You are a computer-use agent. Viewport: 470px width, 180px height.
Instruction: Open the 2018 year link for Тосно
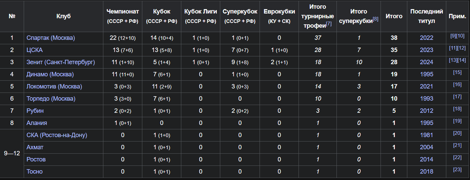(x=427, y=172)
